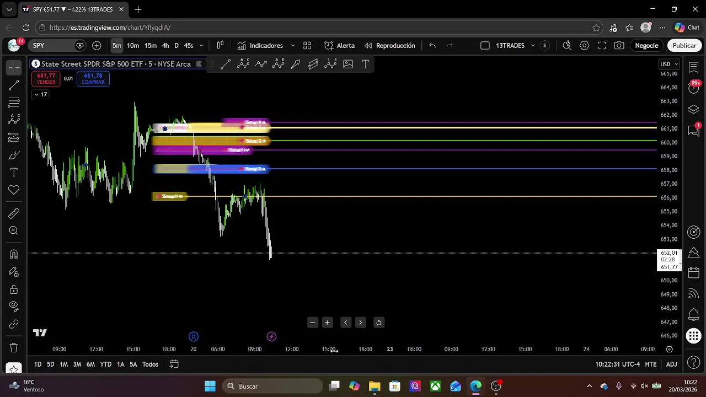The image size is (706, 397).
Task: Zoom out chart with minus button
Action: coord(313,323)
